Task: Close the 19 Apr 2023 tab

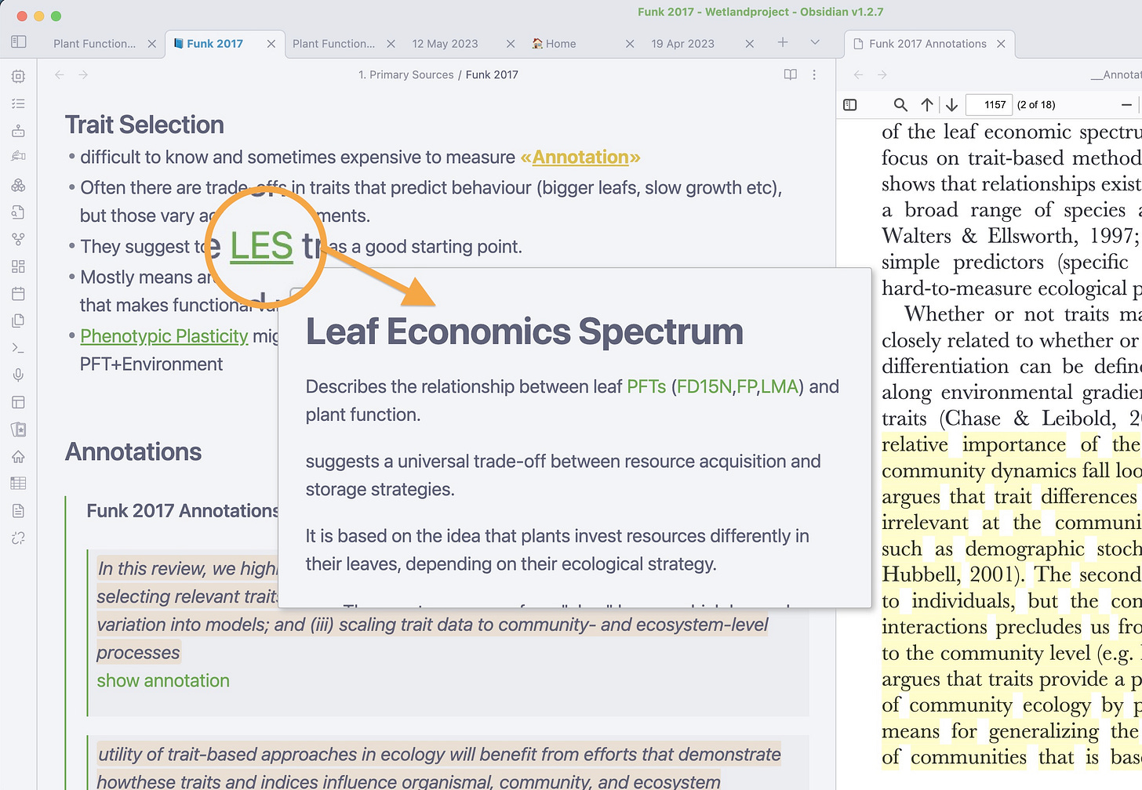Action: (x=750, y=44)
